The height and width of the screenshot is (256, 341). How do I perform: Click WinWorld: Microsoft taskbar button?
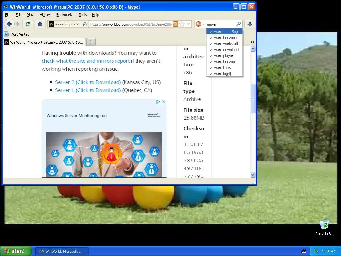coord(62,251)
